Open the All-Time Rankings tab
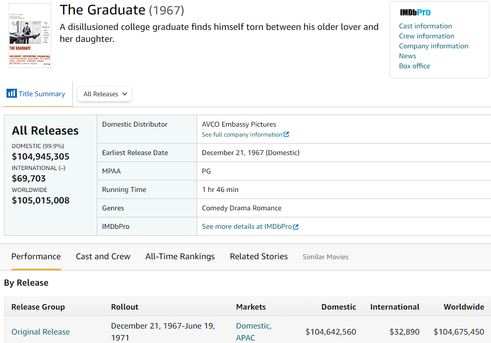 pos(180,256)
